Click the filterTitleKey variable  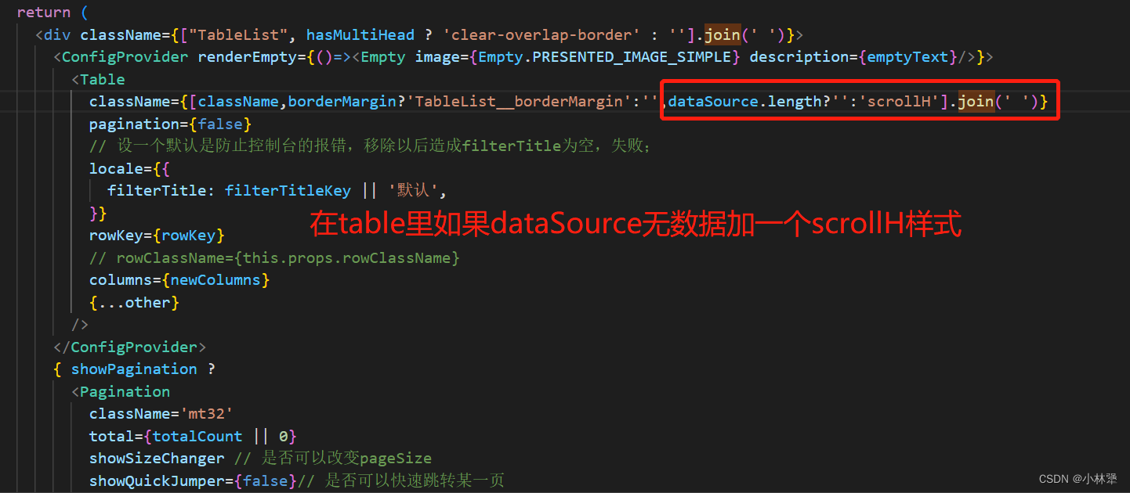[288, 191]
